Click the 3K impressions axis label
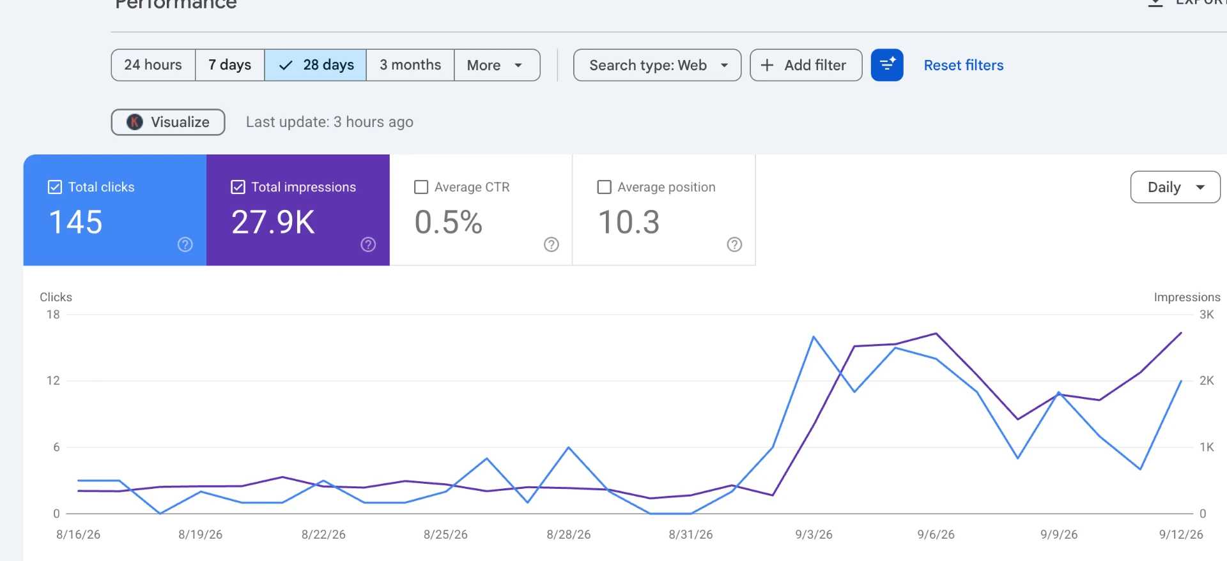This screenshot has height=561, width=1227. [x=1207, y=314]
